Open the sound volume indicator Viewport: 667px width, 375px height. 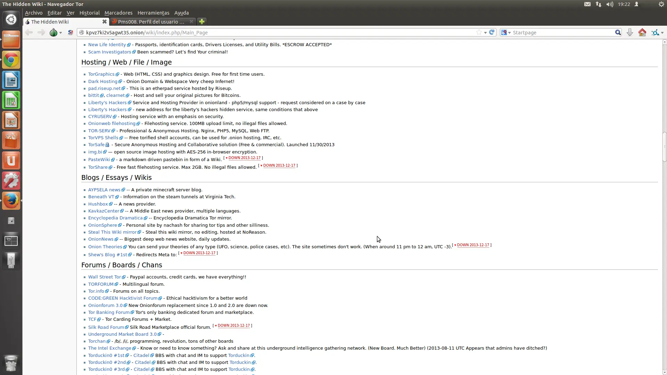(x=610, y=4)
